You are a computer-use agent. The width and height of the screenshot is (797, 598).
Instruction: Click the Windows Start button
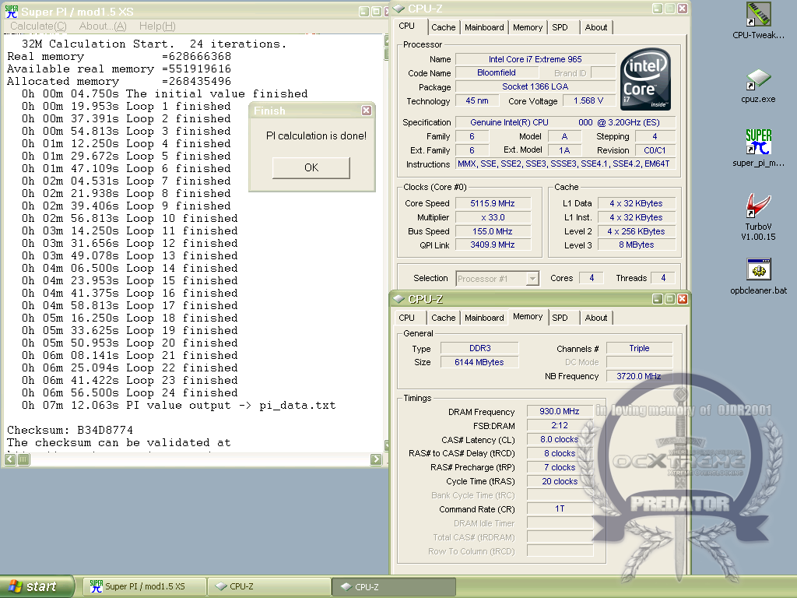[x=37, y=586]
